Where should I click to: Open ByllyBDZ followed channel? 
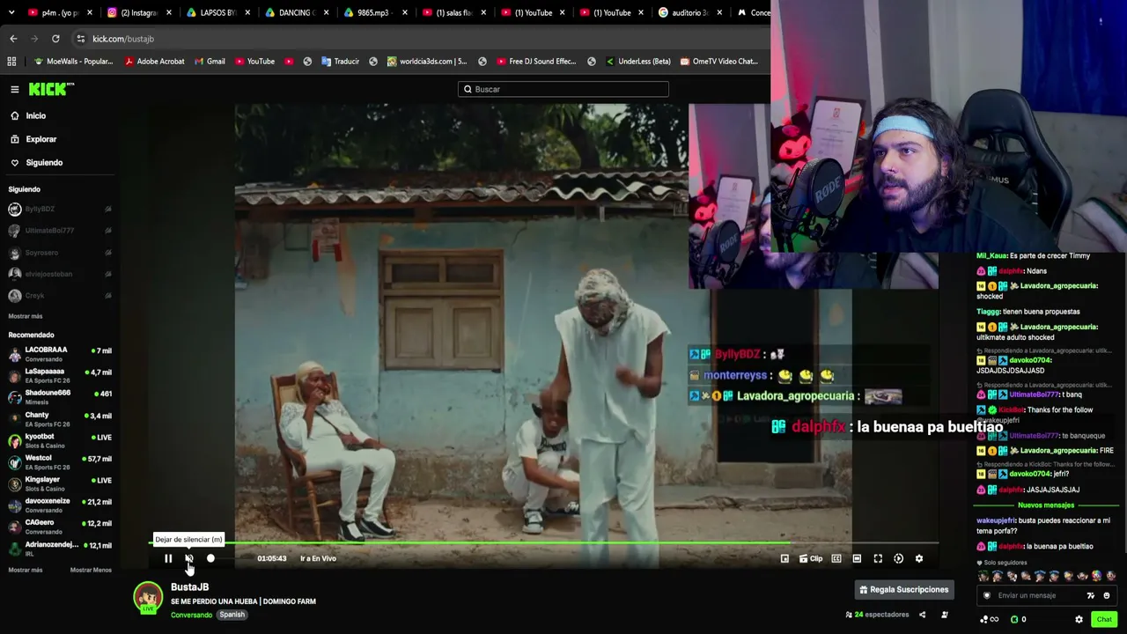click(60, 209)
